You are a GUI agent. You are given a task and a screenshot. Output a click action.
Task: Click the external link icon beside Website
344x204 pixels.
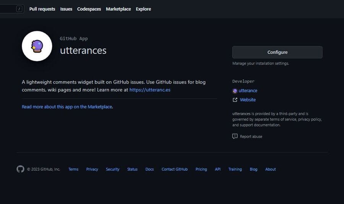[x=235, y=100]
